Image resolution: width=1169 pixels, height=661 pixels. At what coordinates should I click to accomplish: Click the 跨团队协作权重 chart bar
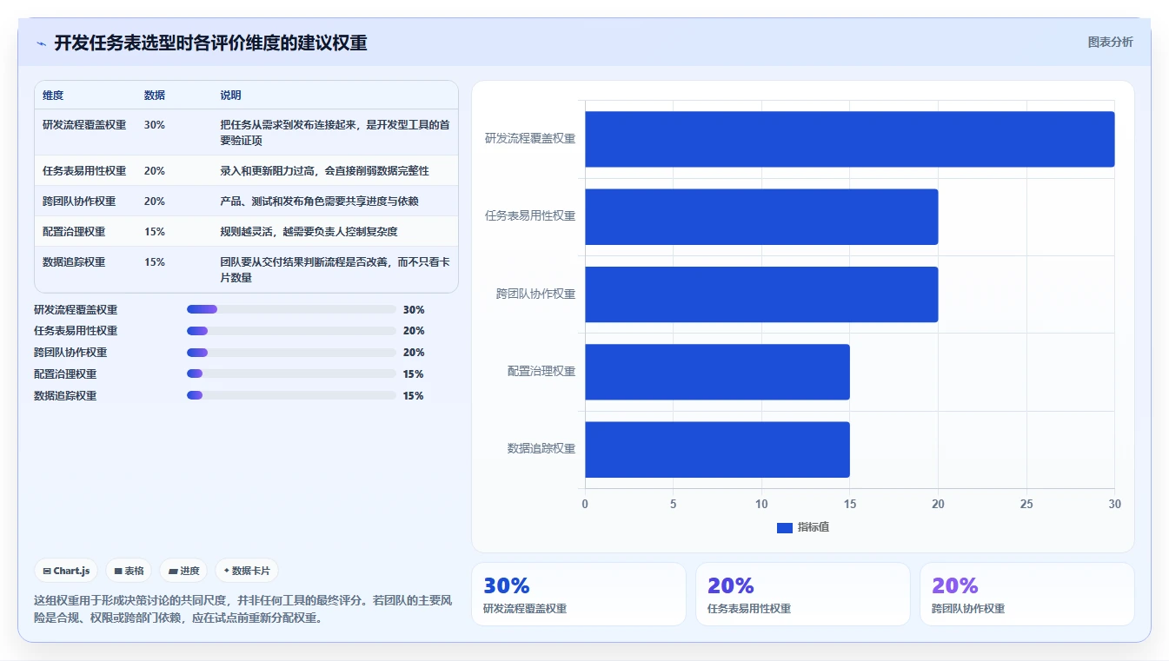tap(761, 294)
